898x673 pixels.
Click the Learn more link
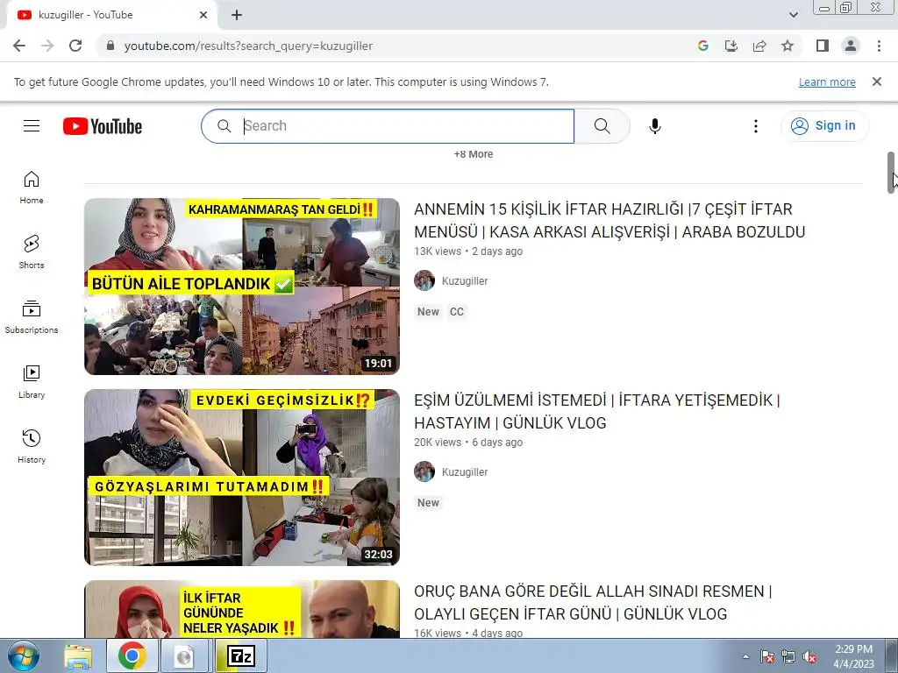point(827,81)
